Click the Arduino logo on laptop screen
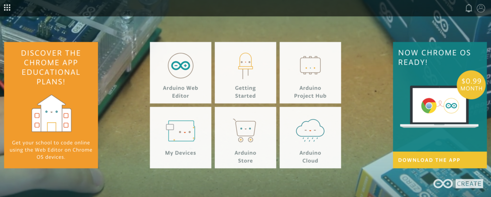 point(451,106)
